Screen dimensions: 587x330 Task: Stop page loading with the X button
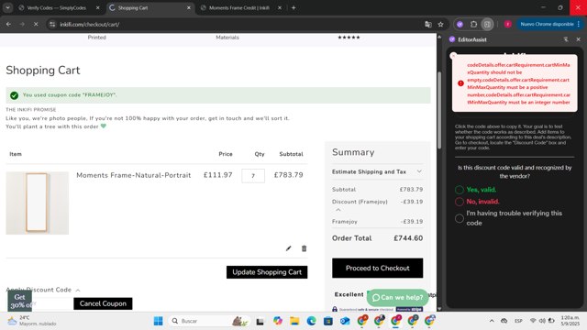(36, 25)
